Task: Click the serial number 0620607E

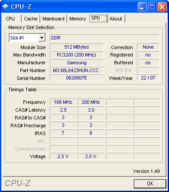Action: point(77,78)
